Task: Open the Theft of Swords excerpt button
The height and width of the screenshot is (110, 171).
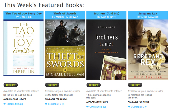Action: 52,85
